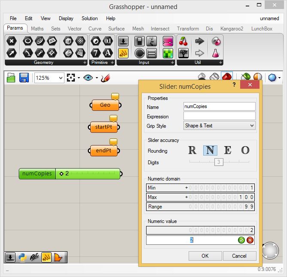Toggle no-preview mode button

(202, 76)
